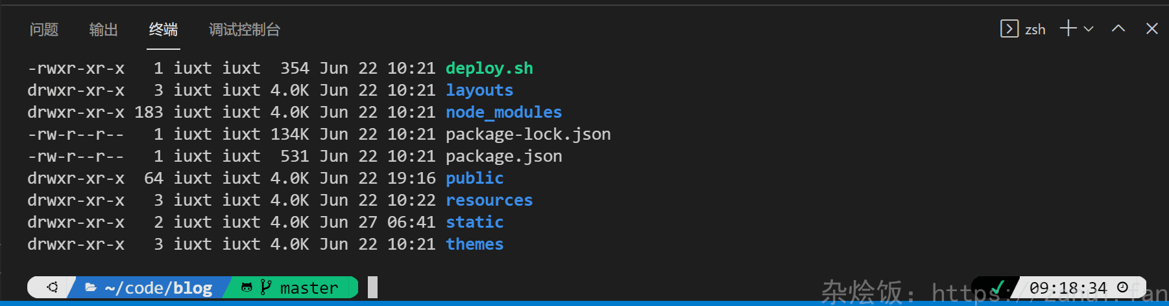1169x306 pixels.
Task: Show the 调试控制台 tab
Action: (x=245, y=30)
